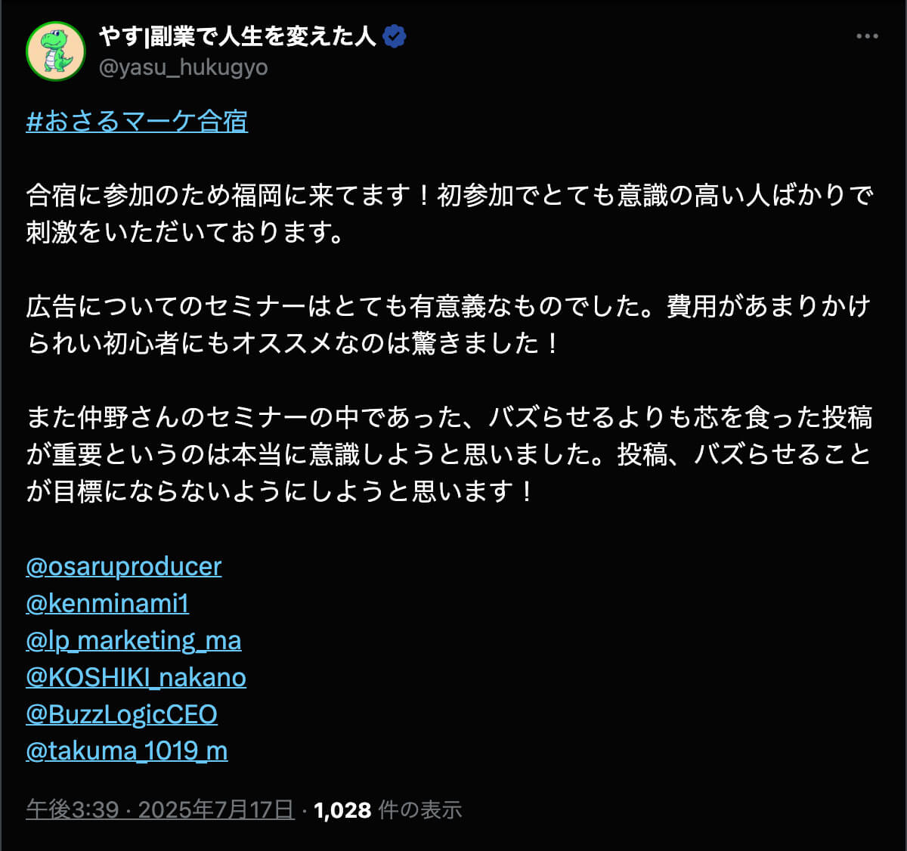Open the @KOSHIKI_nakano mention link
This screenshot has height=851, width=907.
[x=136, y=677]
